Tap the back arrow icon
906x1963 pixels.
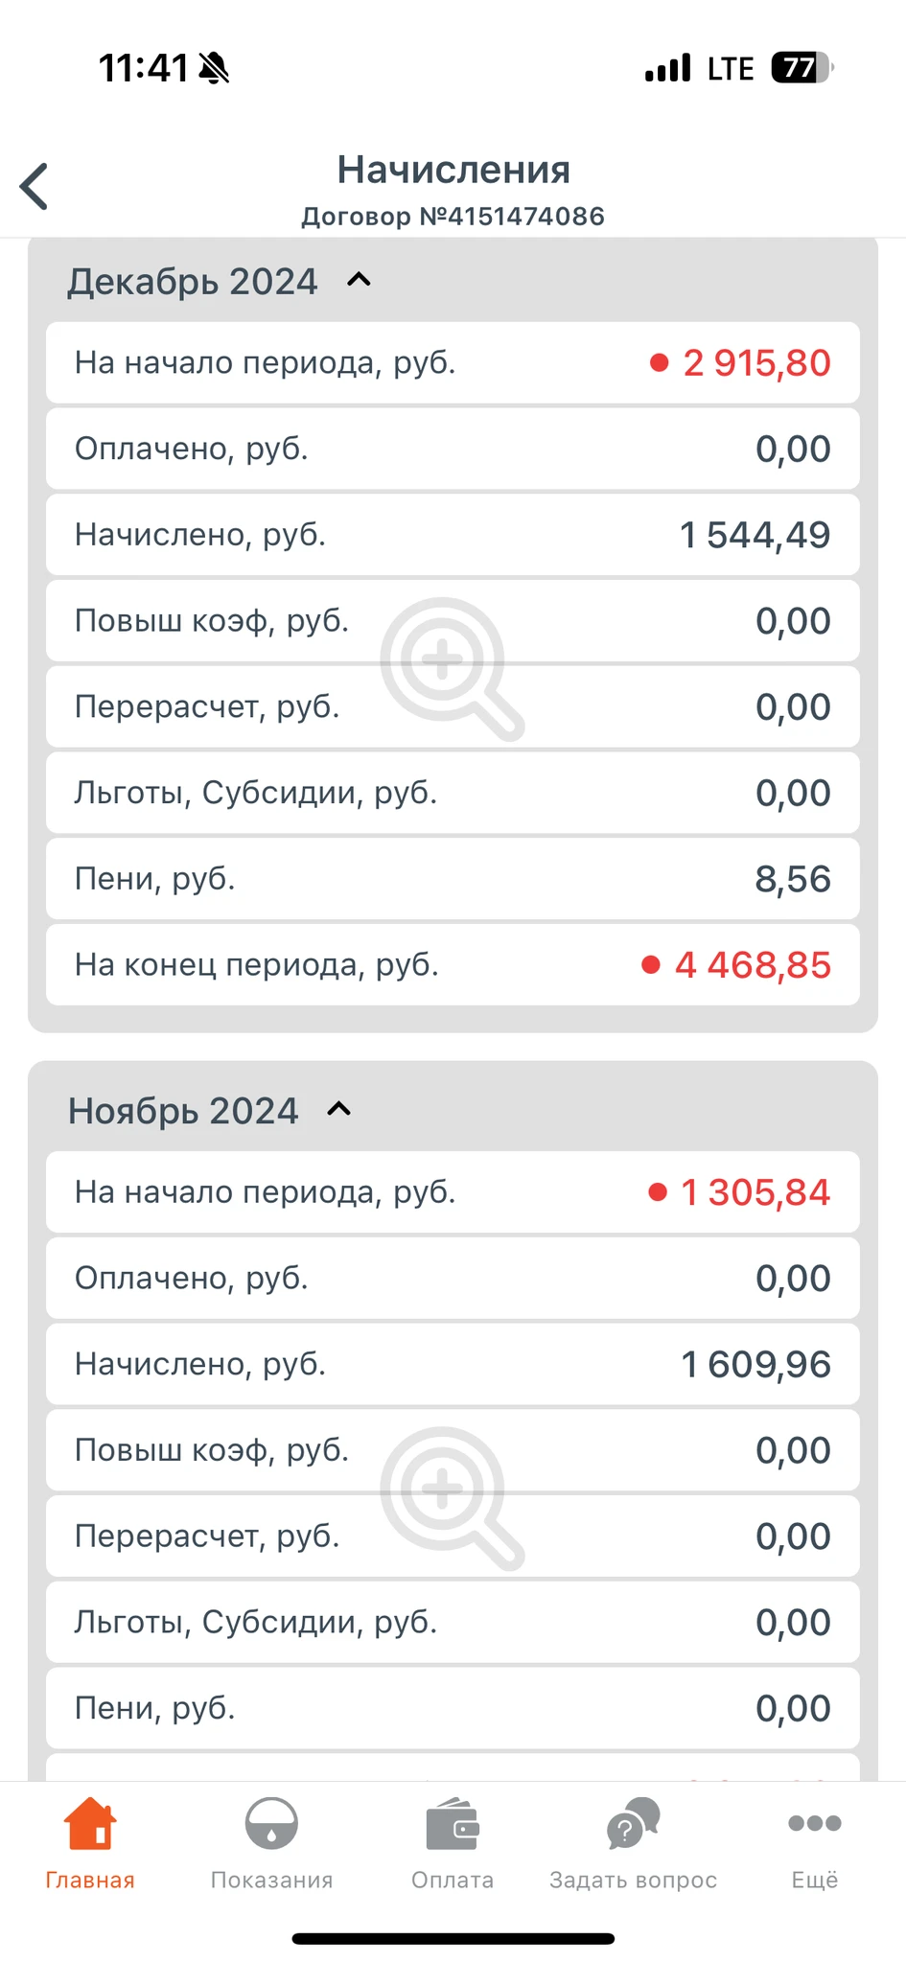pyautogui.click(x=35, y=186)
